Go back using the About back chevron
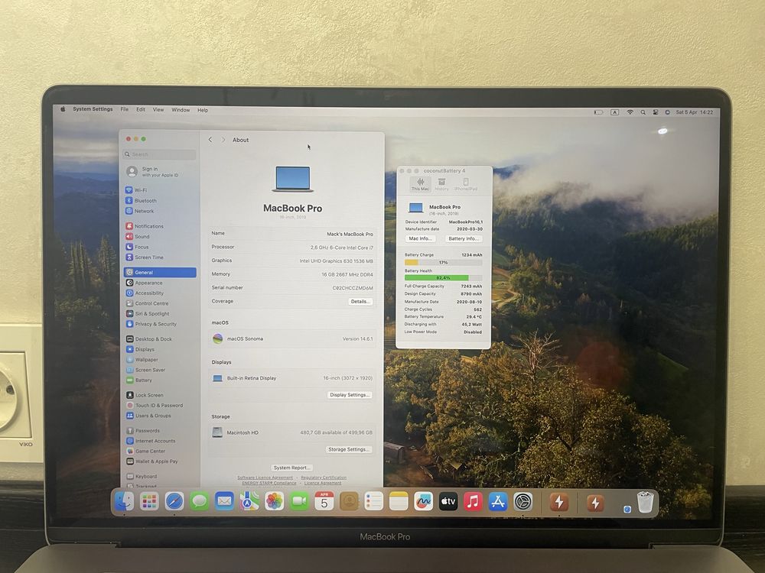Screen dimensions: 765x573 (210, 140)
